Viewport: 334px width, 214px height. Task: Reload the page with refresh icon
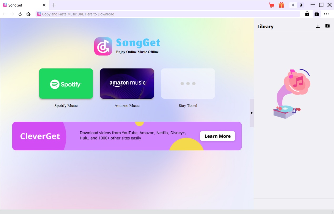20,14
